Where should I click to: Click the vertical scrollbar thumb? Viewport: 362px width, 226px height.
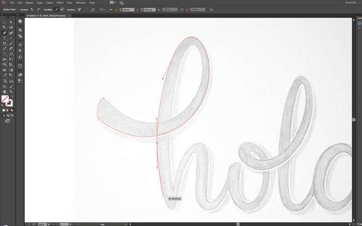354,119
